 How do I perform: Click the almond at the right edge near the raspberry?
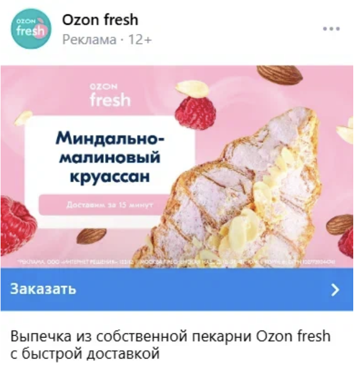pos(340,224)
